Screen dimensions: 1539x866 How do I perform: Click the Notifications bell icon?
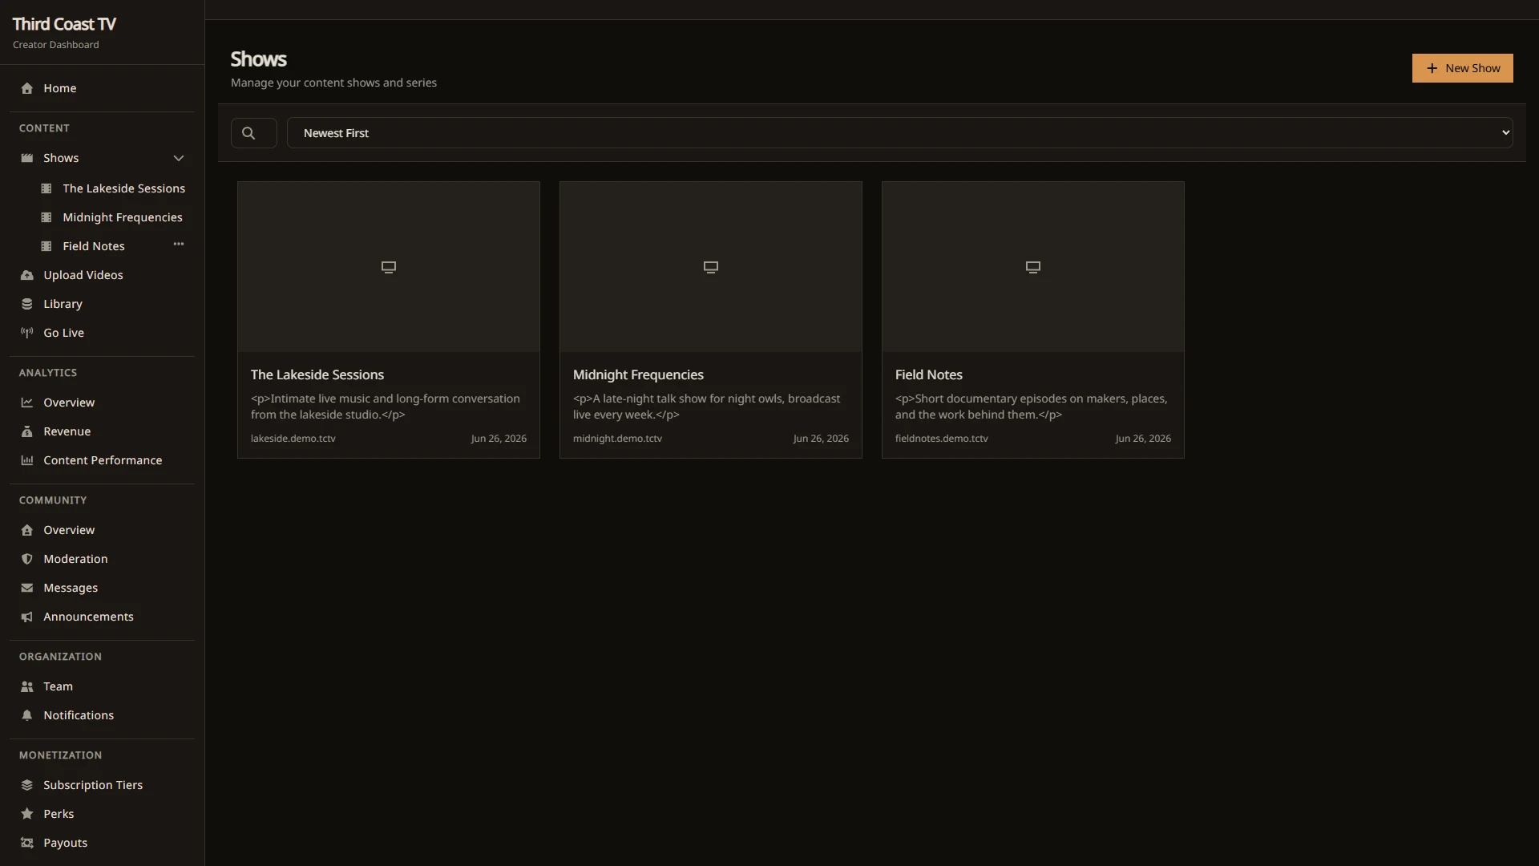(x=27, y=715)
